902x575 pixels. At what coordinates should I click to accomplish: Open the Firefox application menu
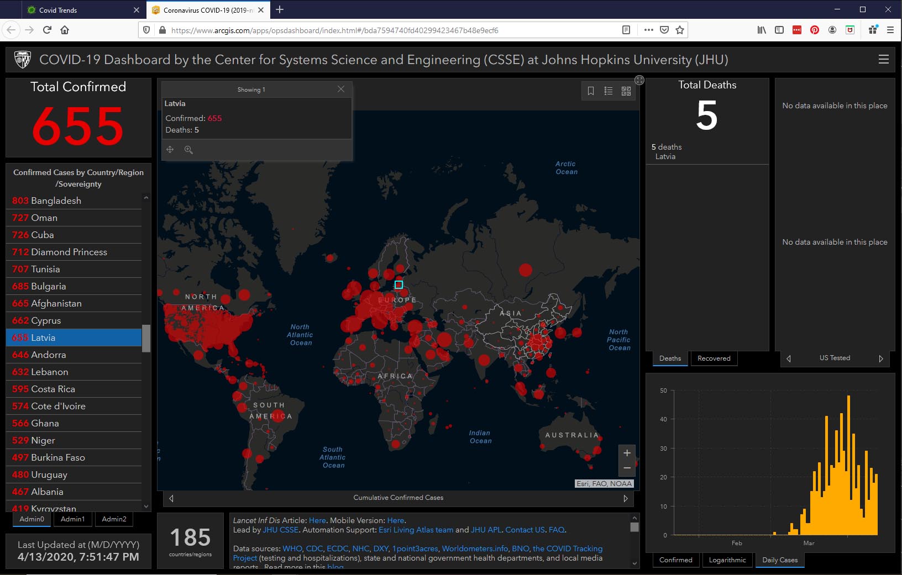coord(890,30)
